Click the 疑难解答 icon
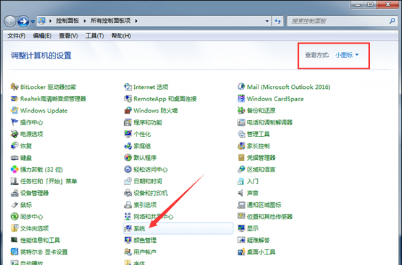402x265 pixels. (x=241, y=240)
